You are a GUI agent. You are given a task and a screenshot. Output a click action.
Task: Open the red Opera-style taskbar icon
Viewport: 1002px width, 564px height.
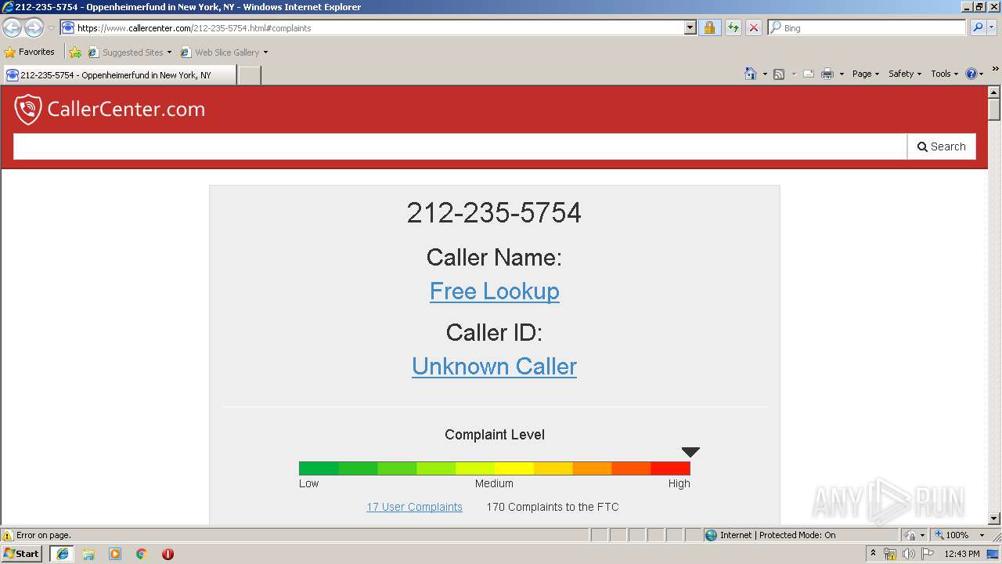pyautogui.click(x=168, y=554)
